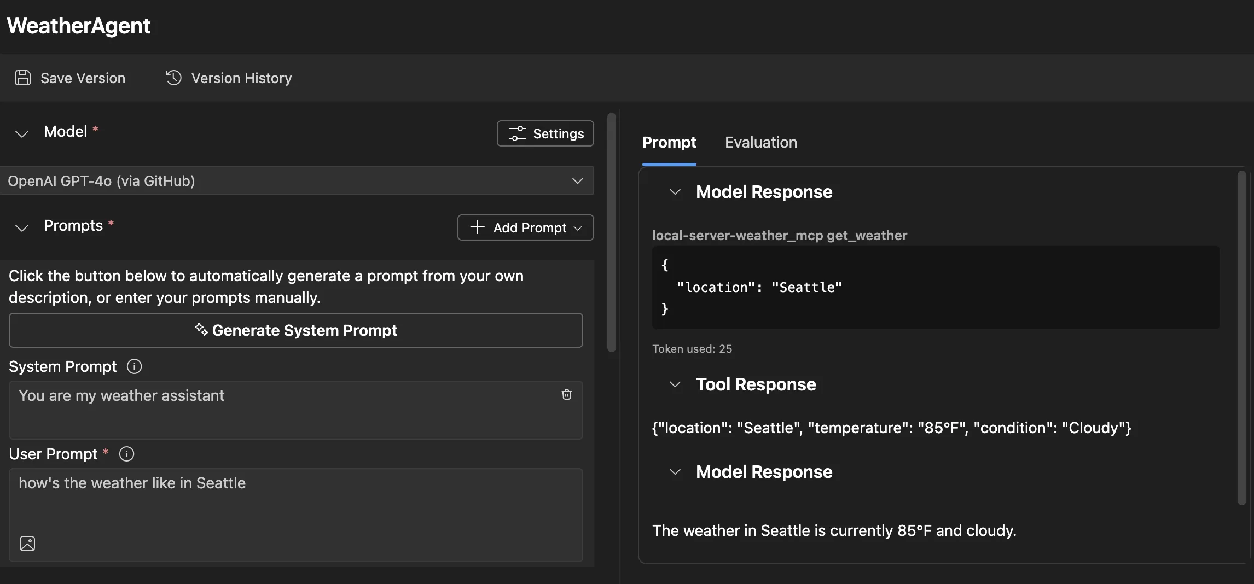
Task: Click the "Token used: 25" text
Action: [692, 349]
